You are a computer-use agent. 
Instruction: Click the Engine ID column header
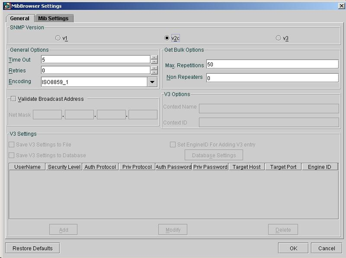tap(319, 167)
